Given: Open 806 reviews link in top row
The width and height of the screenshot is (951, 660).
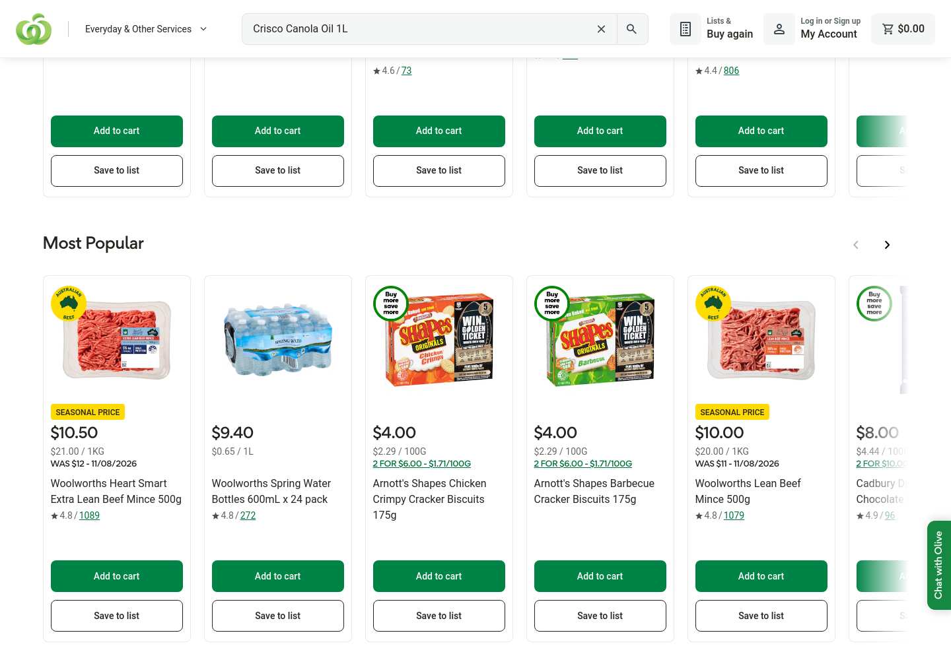Looking at the screenshot, I should pyautogui.click(x=731, y=71).
